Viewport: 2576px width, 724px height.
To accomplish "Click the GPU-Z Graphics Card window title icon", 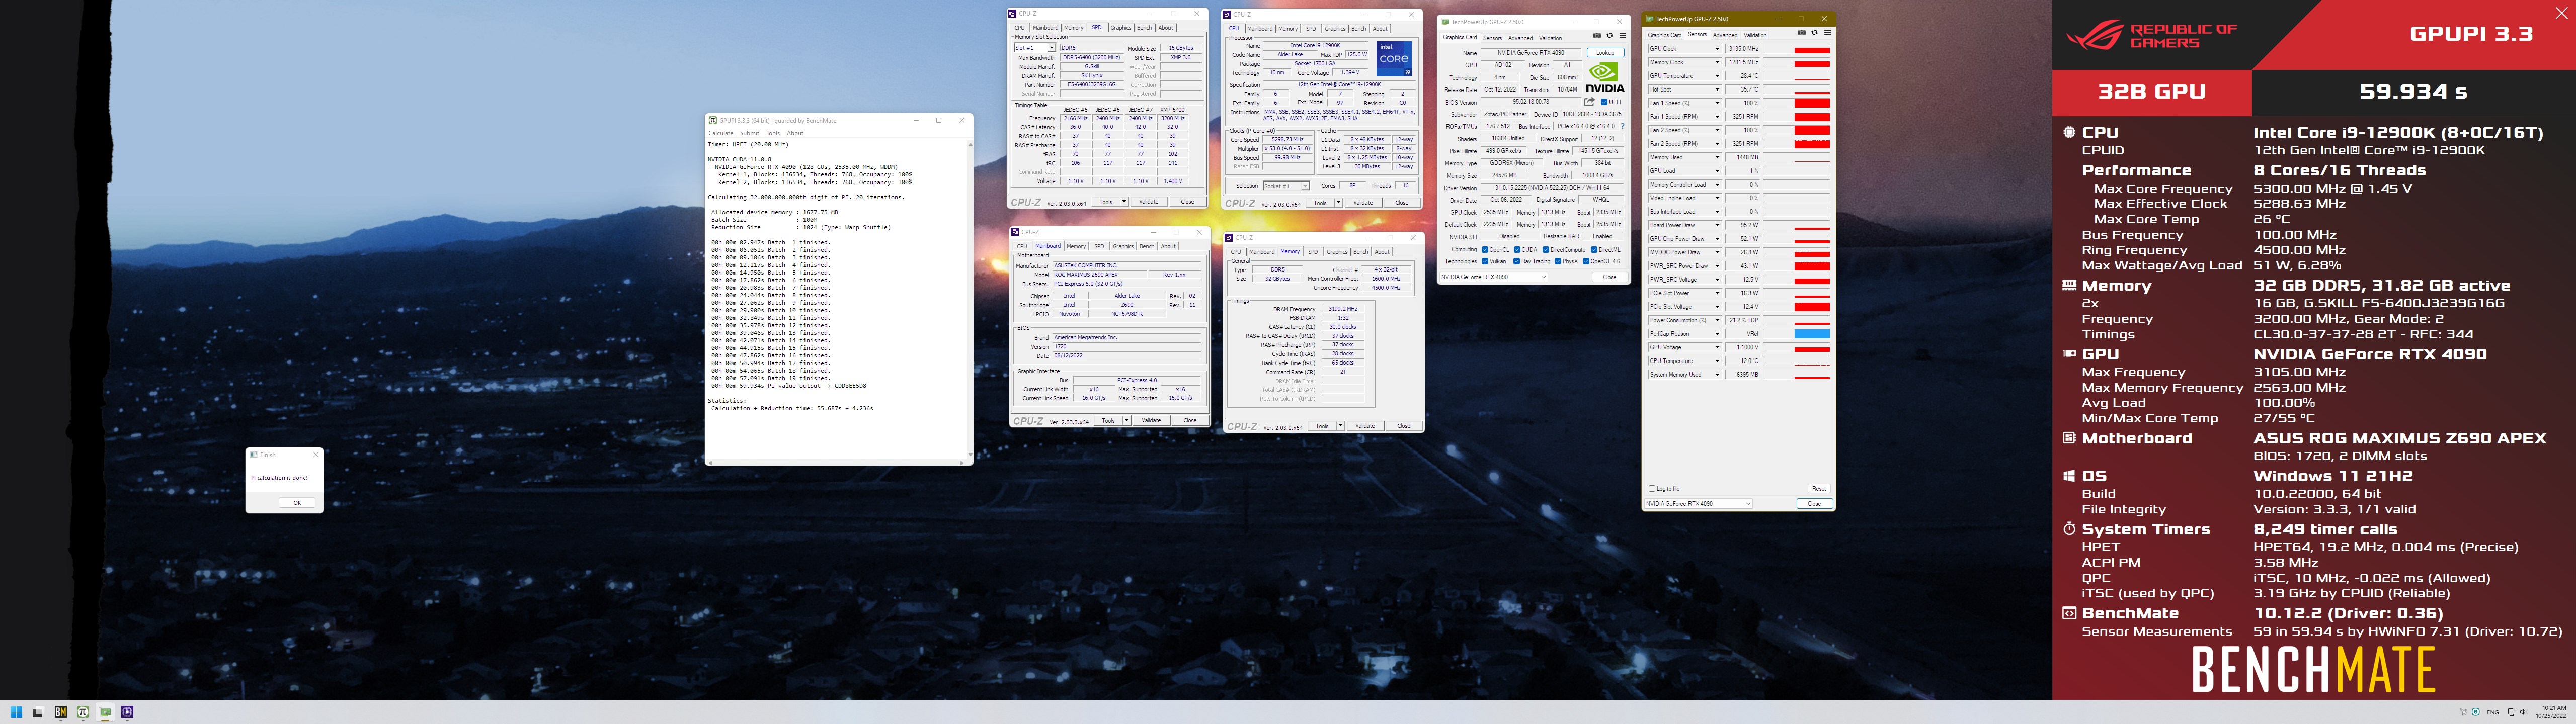I will coord(1445,21).
